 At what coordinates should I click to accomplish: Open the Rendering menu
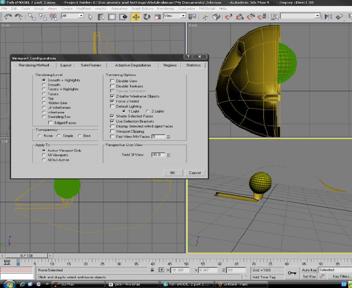coord(166,9)
